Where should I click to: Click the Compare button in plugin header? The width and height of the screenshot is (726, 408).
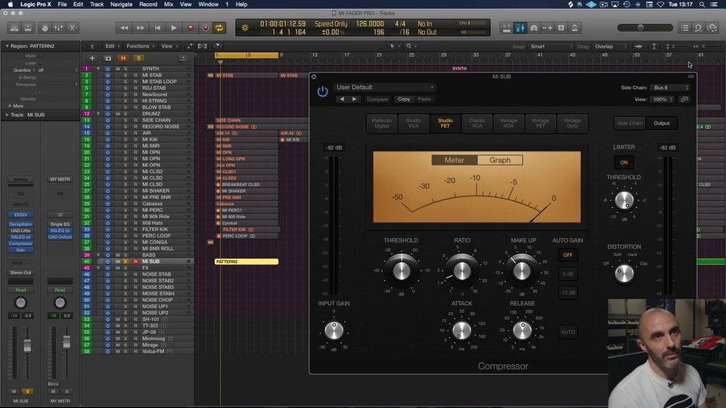point(377,99)
